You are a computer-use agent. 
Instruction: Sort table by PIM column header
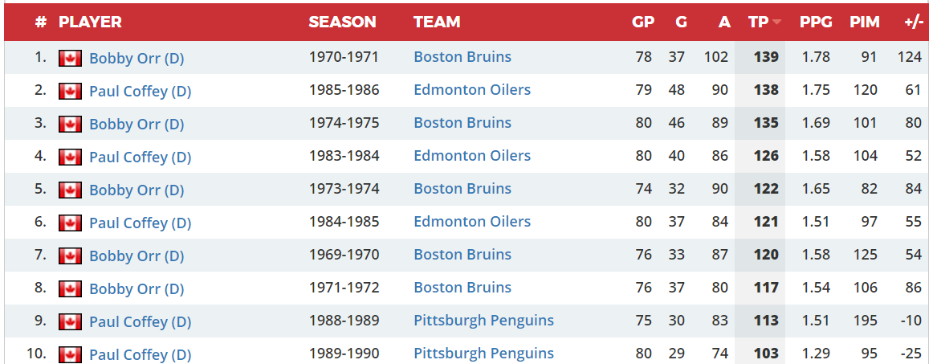pyautogui.click(x=865, y=22)
